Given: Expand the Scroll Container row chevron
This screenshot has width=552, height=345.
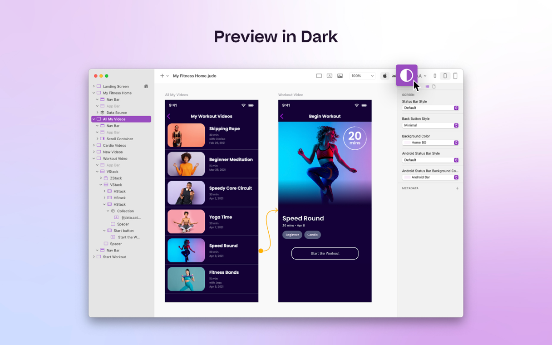Looking at the screenshot, I should click(97, 139).
